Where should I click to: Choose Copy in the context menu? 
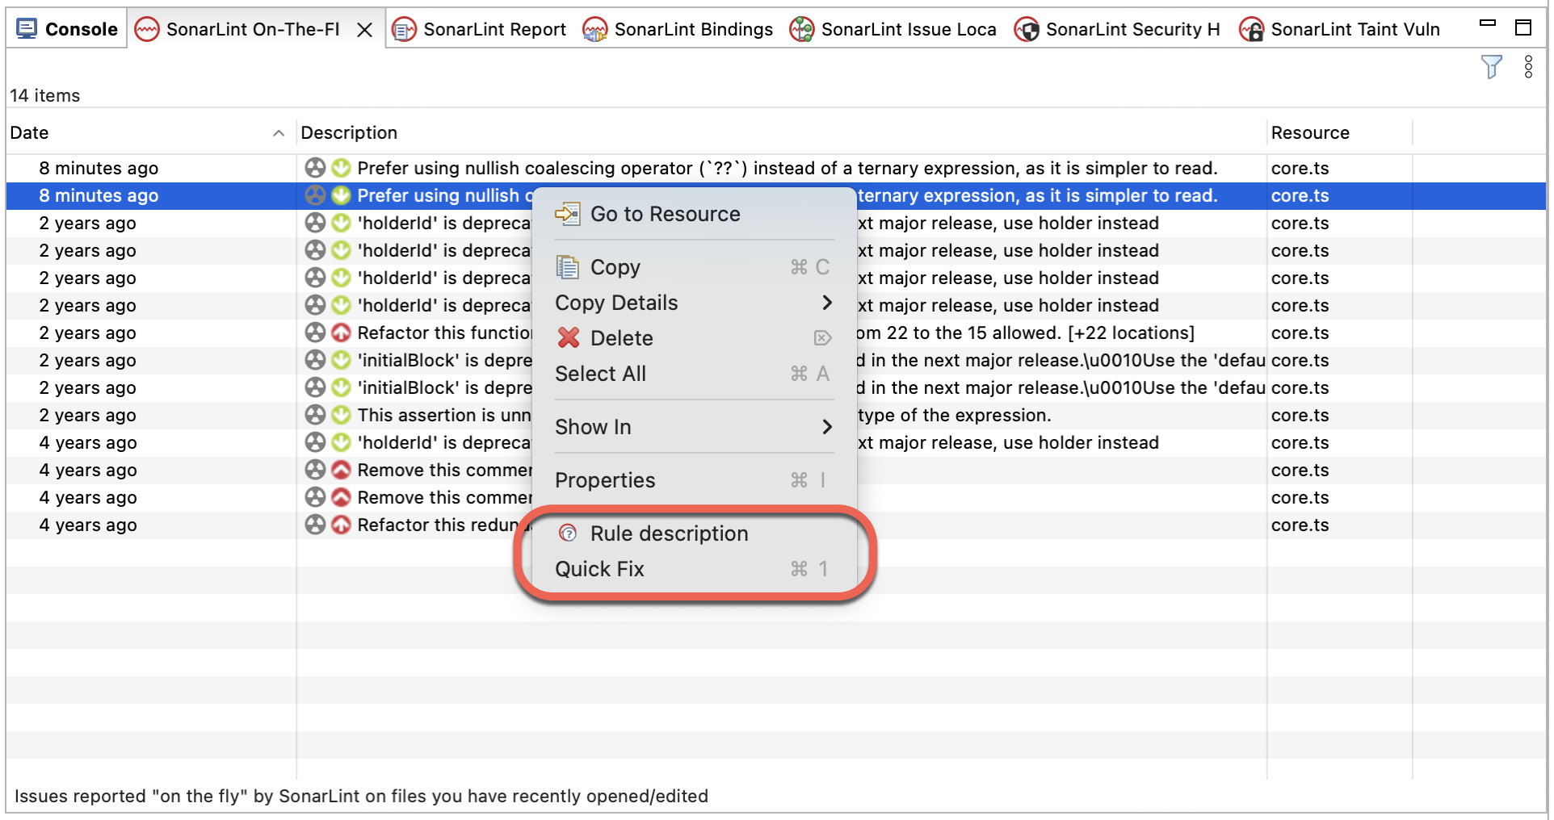[x=694, y=267]
